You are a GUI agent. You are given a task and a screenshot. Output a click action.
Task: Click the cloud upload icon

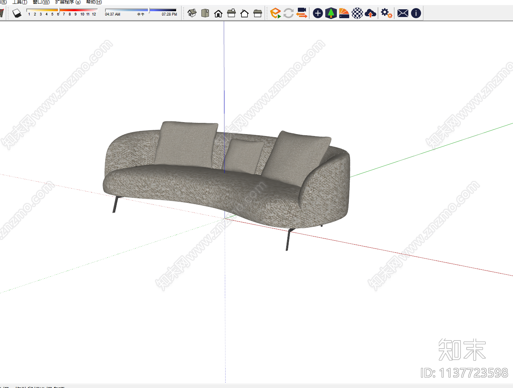(370, 14)
